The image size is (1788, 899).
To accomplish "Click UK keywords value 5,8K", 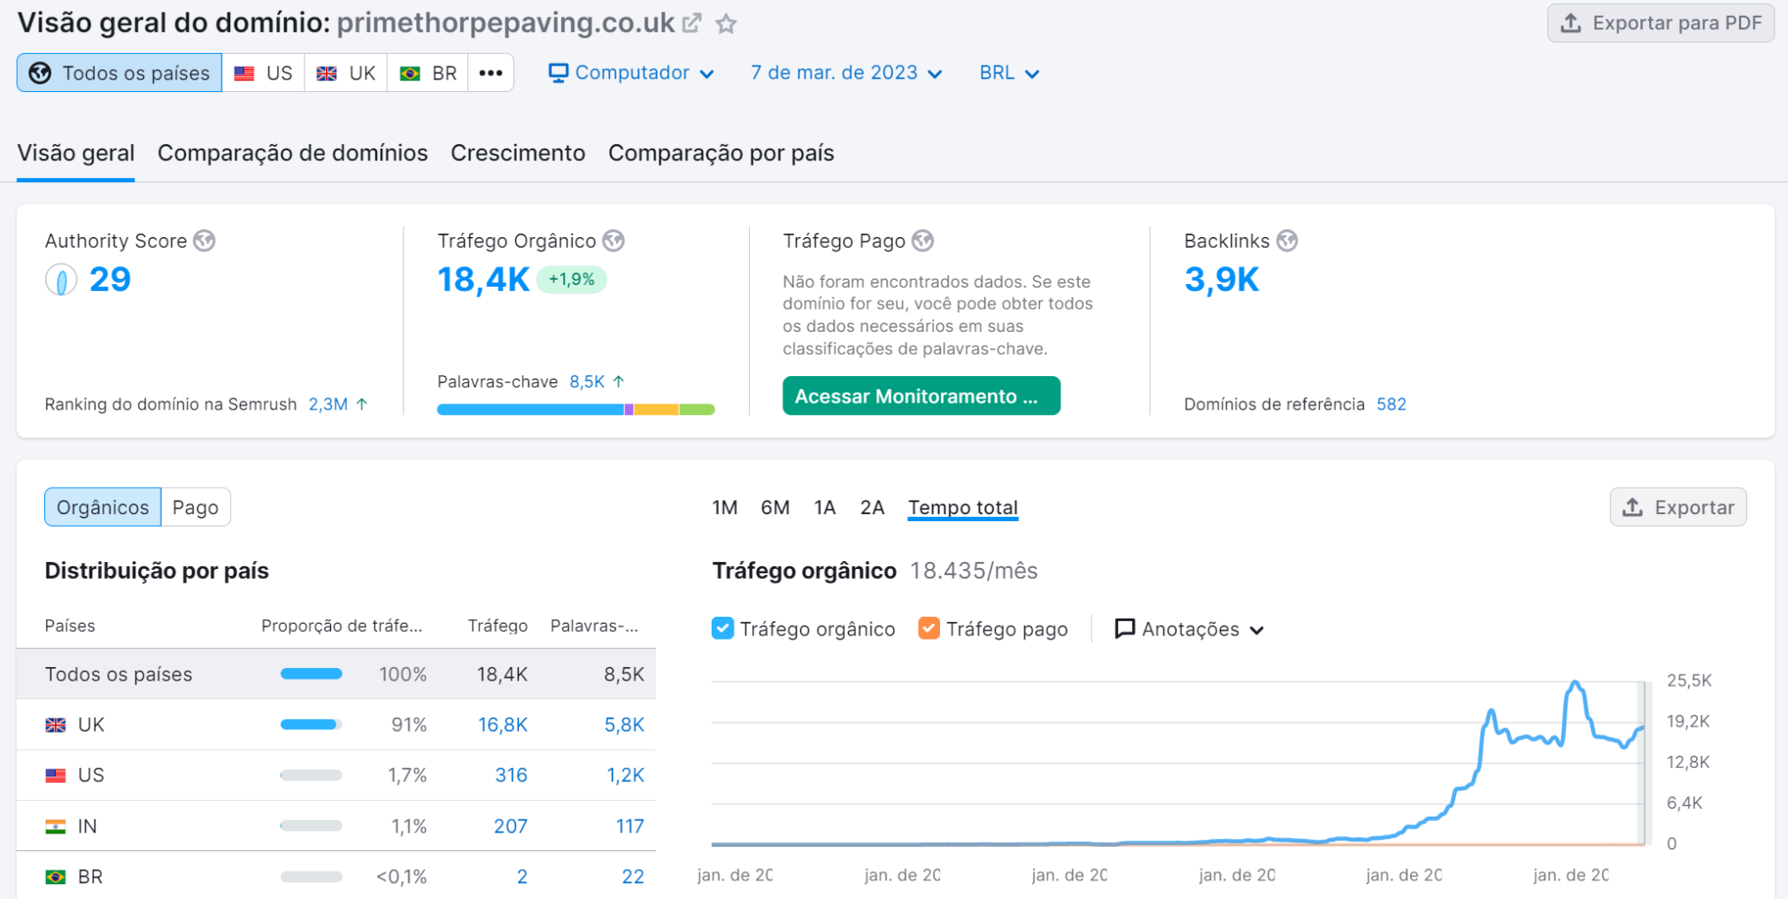I will (x=624, y=725).
